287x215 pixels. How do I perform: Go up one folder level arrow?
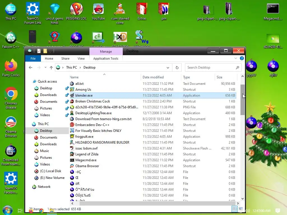click(51, 67)
